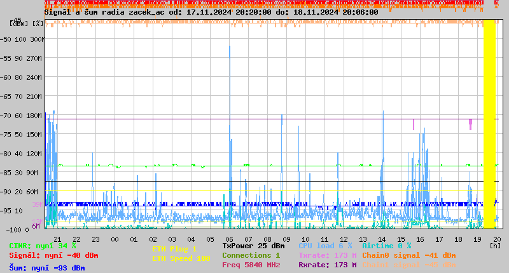509x273 pixels.
Task: Click hour label '06' on time axis
Action: click(229, 239)
